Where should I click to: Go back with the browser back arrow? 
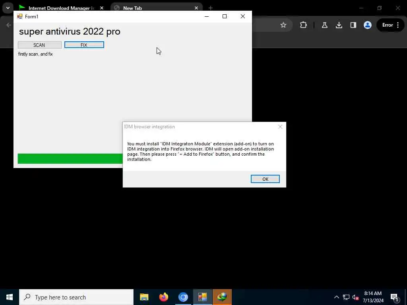[x=9, y=25]
